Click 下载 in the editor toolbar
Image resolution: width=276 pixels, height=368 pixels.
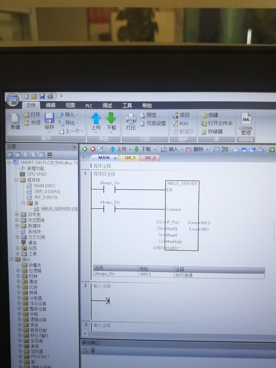pyautogui.click(x=143, y=149)
